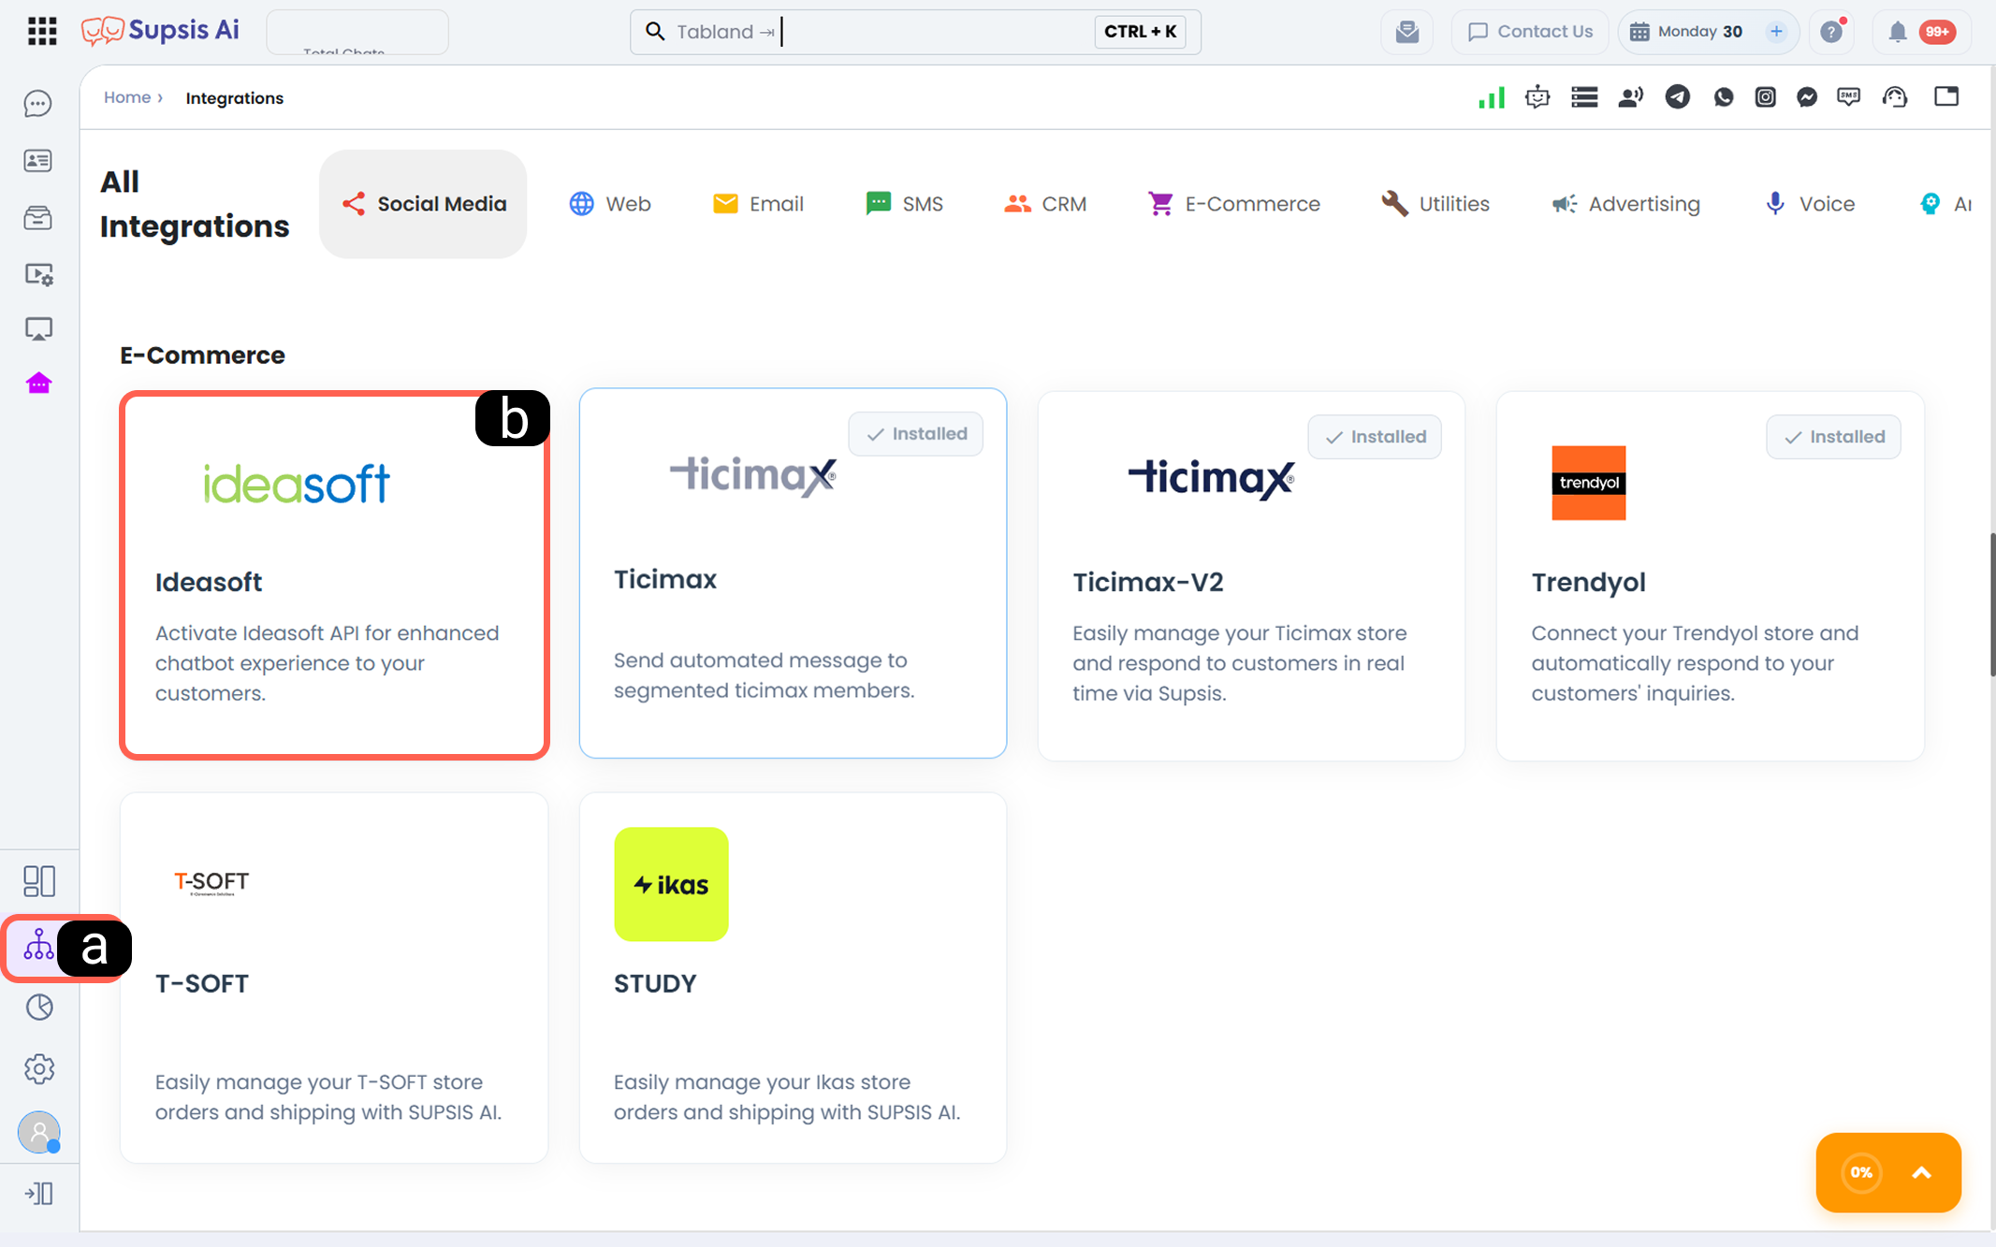Go to Home in the breadcrumb

[x=127, y=97]
